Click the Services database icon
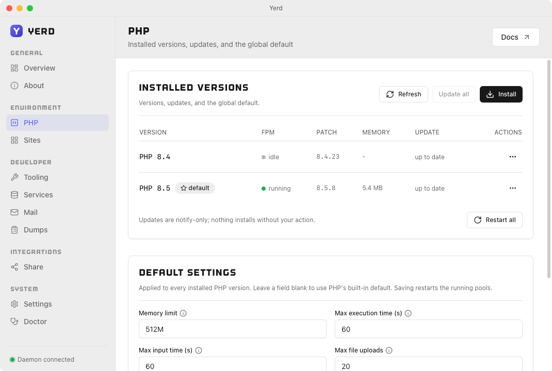The image size is (552, 371). (14, 195)
